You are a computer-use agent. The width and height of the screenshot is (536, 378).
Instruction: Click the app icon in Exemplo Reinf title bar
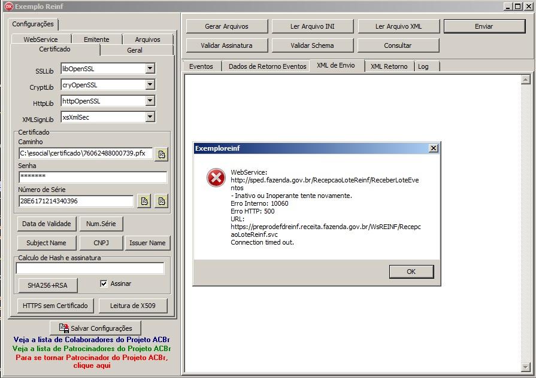tap(8, 6)
